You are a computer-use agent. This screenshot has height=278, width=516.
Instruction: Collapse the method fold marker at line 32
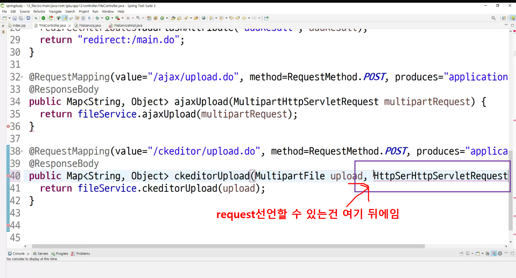[x=22, y=77]
